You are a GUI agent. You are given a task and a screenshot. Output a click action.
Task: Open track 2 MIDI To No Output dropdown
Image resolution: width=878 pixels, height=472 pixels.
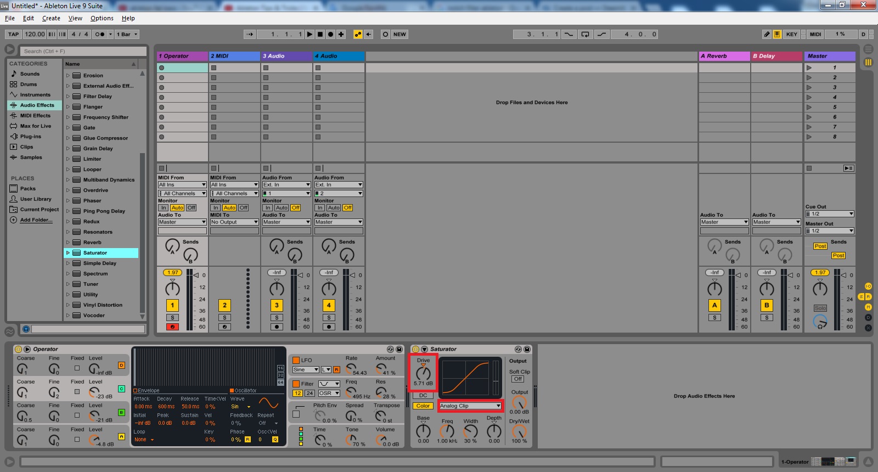pyautogui.click(x=234, y=222)
